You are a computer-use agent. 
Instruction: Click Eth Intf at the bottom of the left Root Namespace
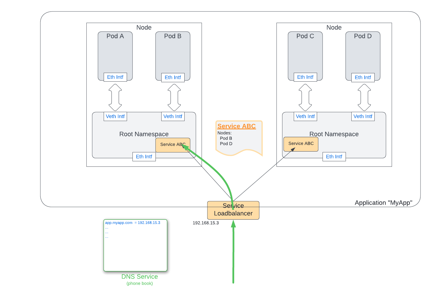click(144, 157)
